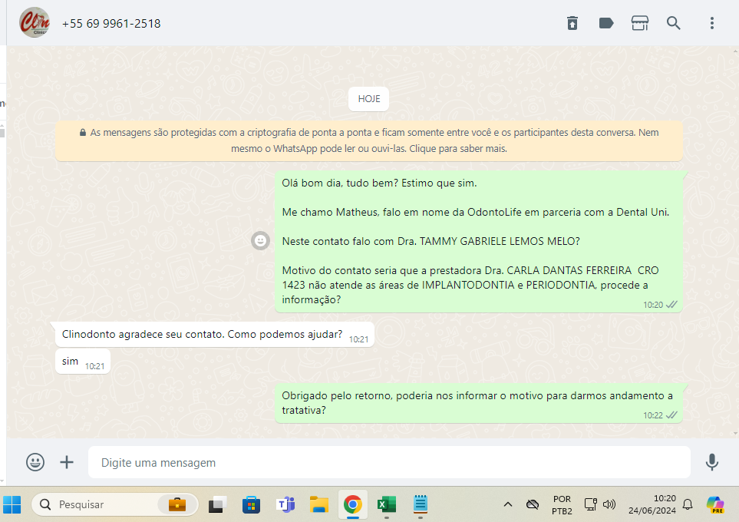Search in the conversation with magnifier icon
This screenshot has width=739, height=522.
pos(674,23)
